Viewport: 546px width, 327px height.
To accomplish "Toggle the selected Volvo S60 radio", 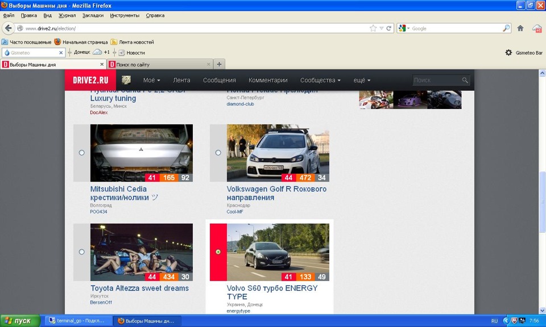I will point(218,252).
